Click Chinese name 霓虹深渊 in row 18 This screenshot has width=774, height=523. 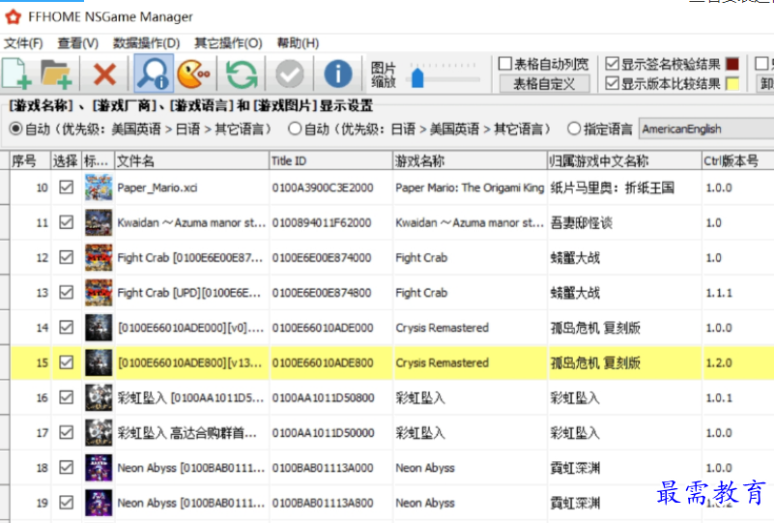tap(575, 468)
